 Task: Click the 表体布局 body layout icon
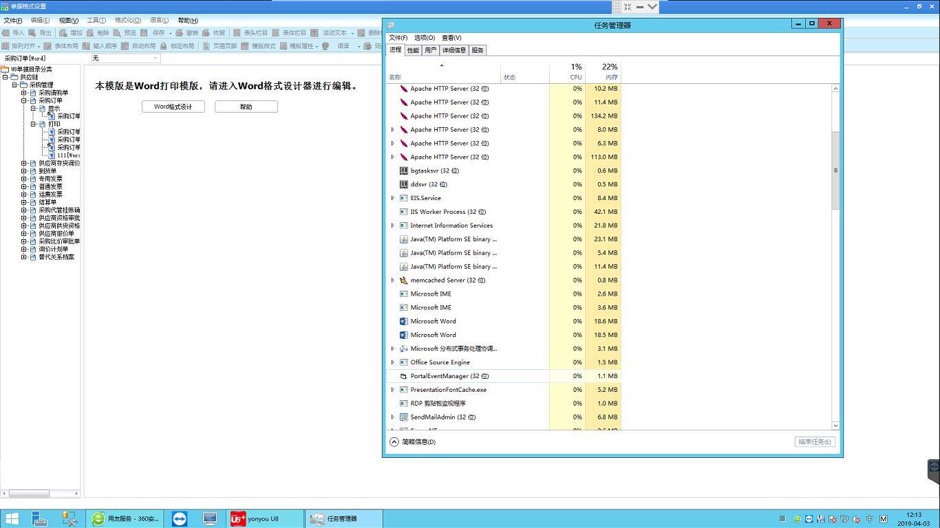48,46
